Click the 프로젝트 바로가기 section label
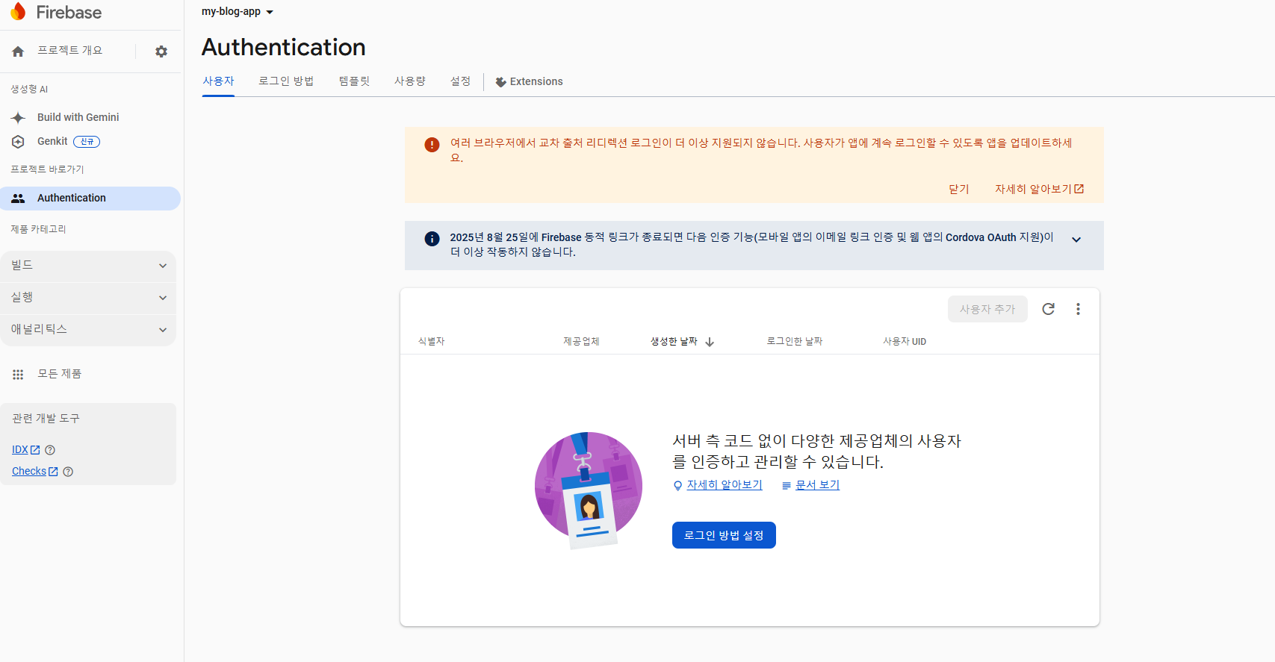Image resolution: width=1275 pixels, height=662 pixels. click(47, 170)
